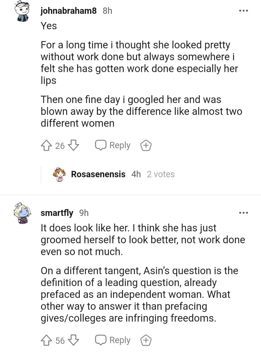This screenshot has width=261, height=353.
Task: Give an award to johnabraham8's comment
Action: 146,145
